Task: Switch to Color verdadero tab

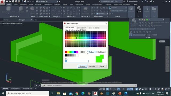Action: 81,28
